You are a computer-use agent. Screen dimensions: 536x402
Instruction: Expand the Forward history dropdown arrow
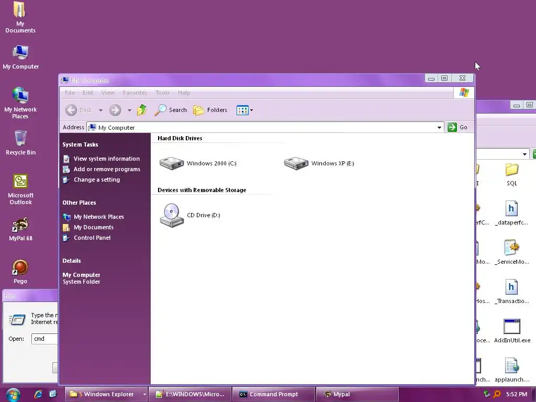(129, 110)
